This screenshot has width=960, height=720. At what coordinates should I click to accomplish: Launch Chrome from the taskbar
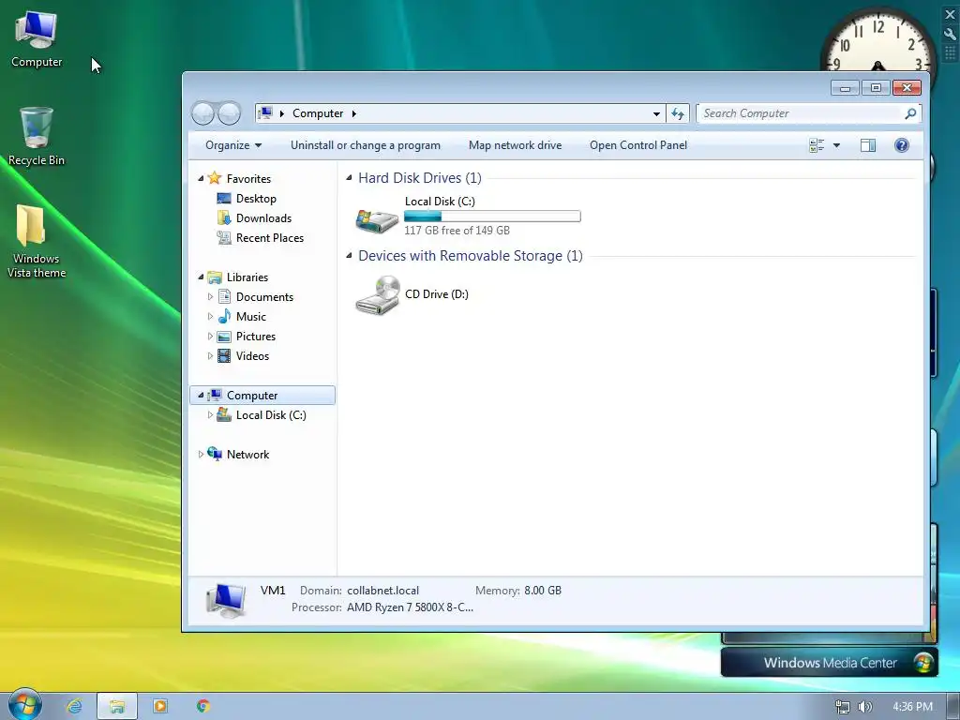pos(203,706)
